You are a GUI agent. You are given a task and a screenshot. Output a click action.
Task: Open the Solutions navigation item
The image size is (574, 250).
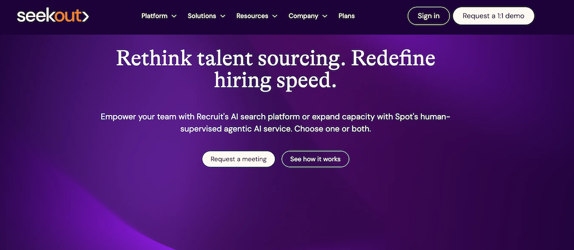click(201, 16)
